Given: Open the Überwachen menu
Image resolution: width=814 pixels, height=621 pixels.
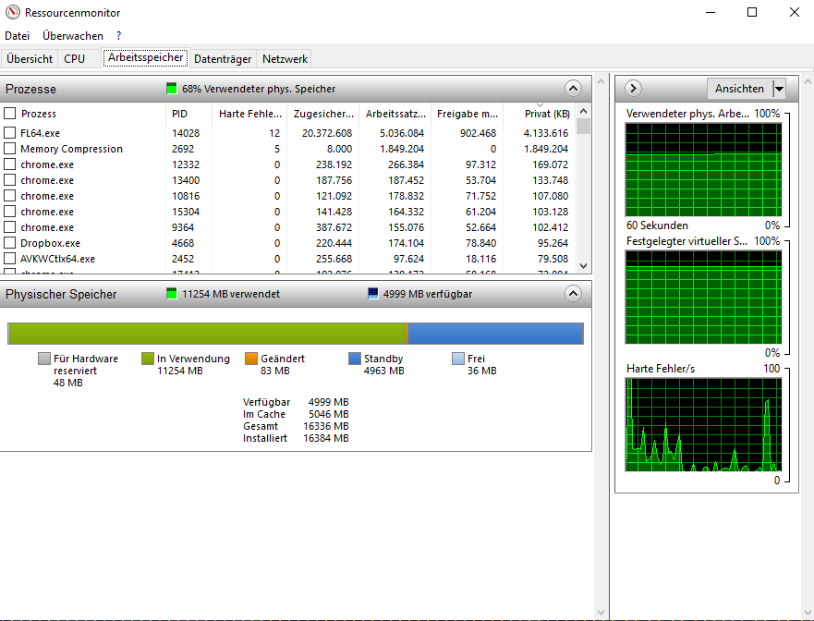Looking at the screenshot, I should [73, 36].
